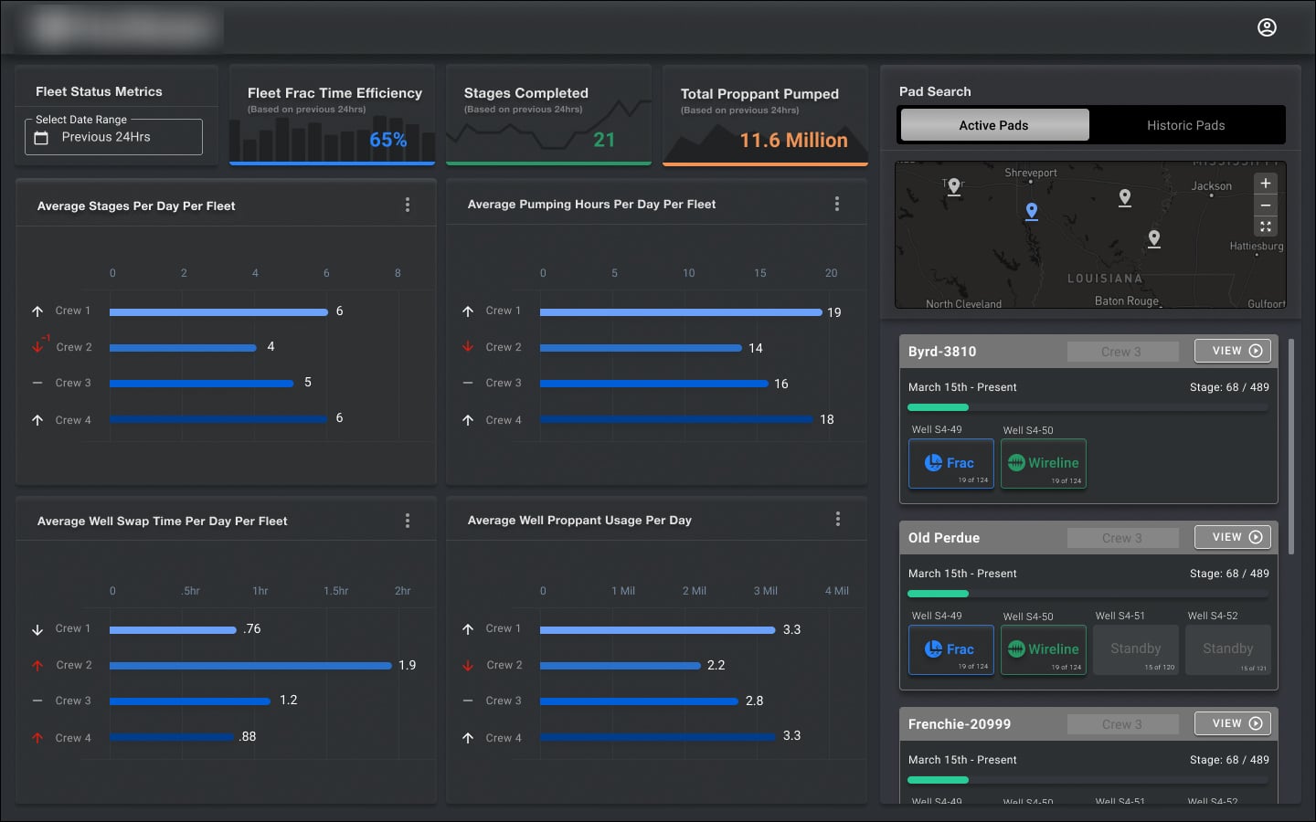Click Baton Rouge label on map

1127,300
